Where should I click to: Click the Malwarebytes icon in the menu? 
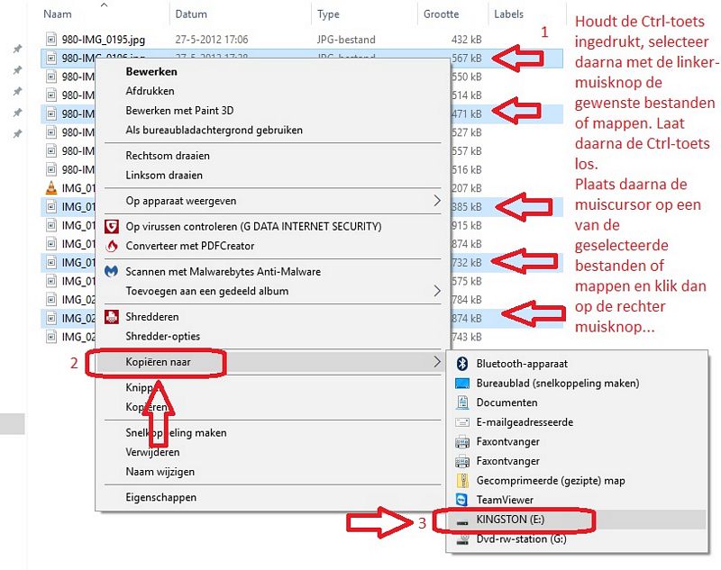pos(111,271)
